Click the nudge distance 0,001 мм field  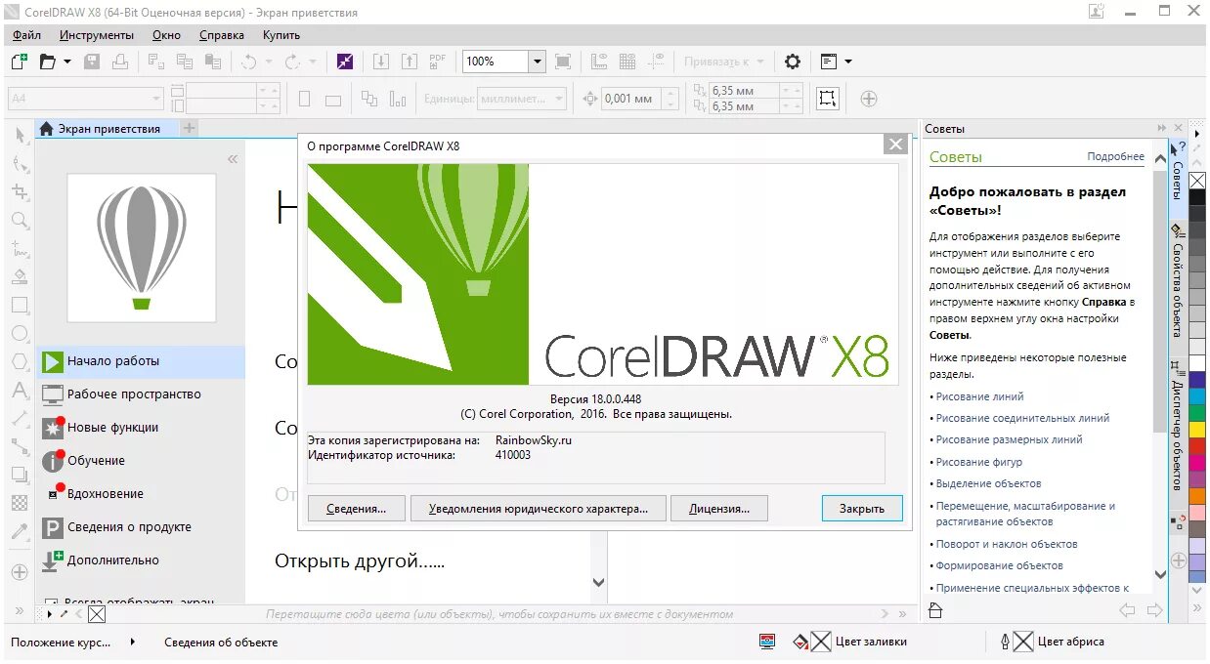631,99
